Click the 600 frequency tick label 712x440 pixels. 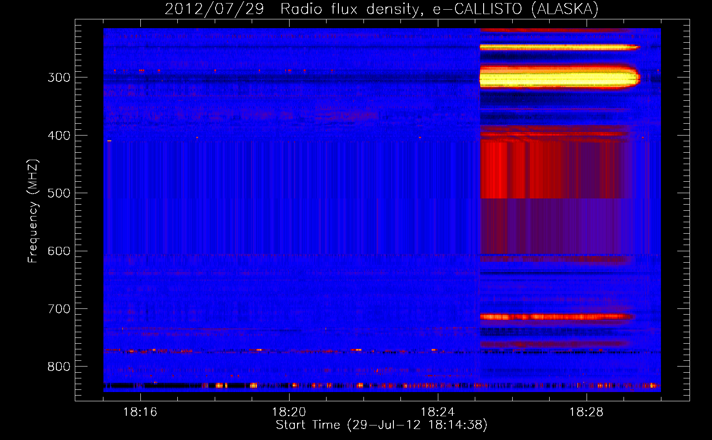pos(59,251)
